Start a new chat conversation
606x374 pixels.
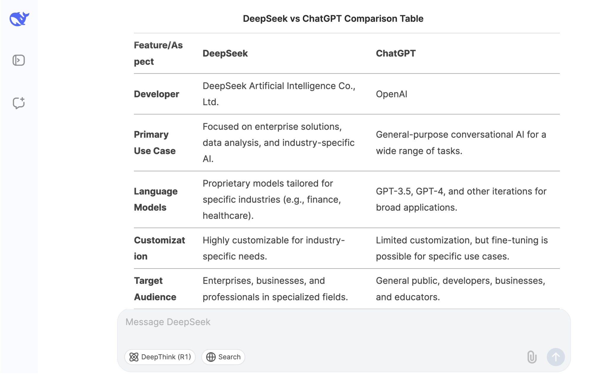(19, 103)
